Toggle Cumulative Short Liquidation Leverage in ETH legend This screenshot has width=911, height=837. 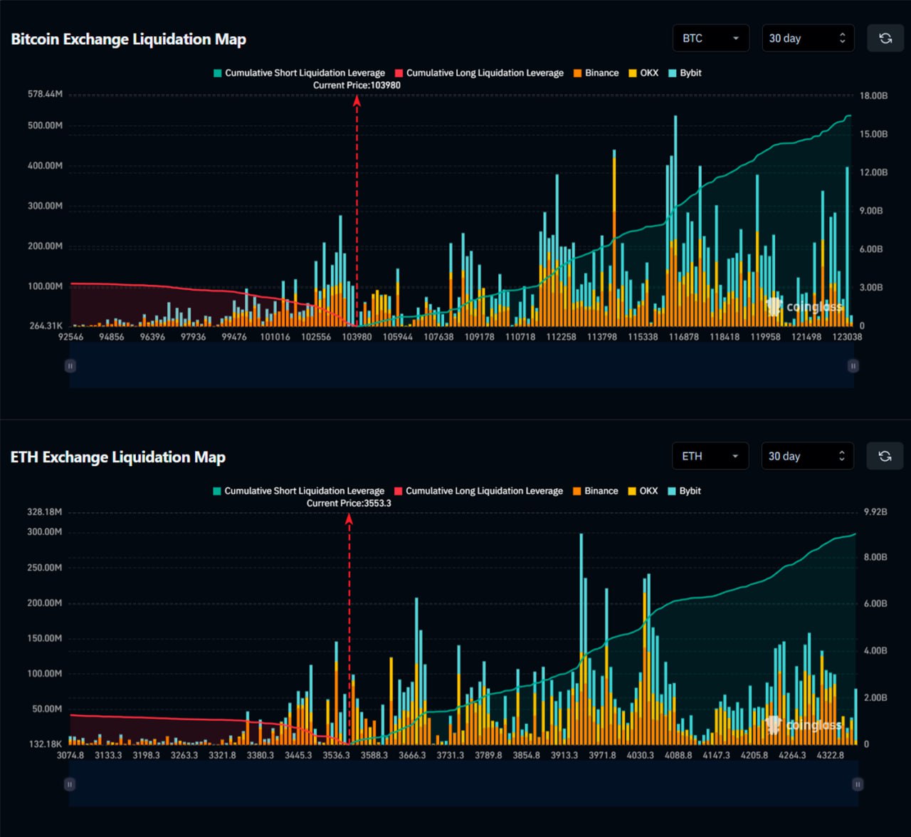click(x=298, y=491)
